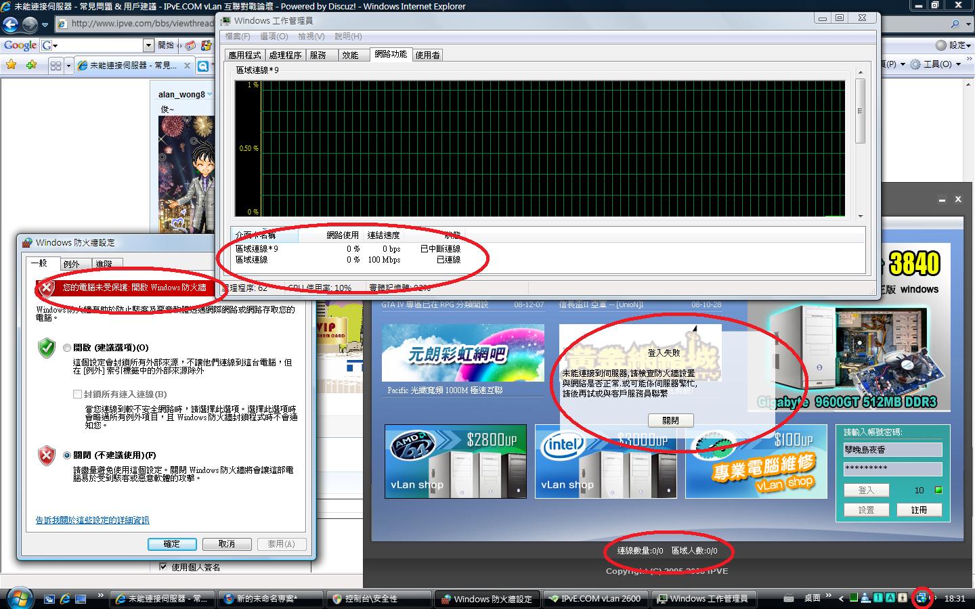Click the 註冊 button in vLan login panel
The height and width of the screenshot is (609, 975).
(x=919, y=510)
